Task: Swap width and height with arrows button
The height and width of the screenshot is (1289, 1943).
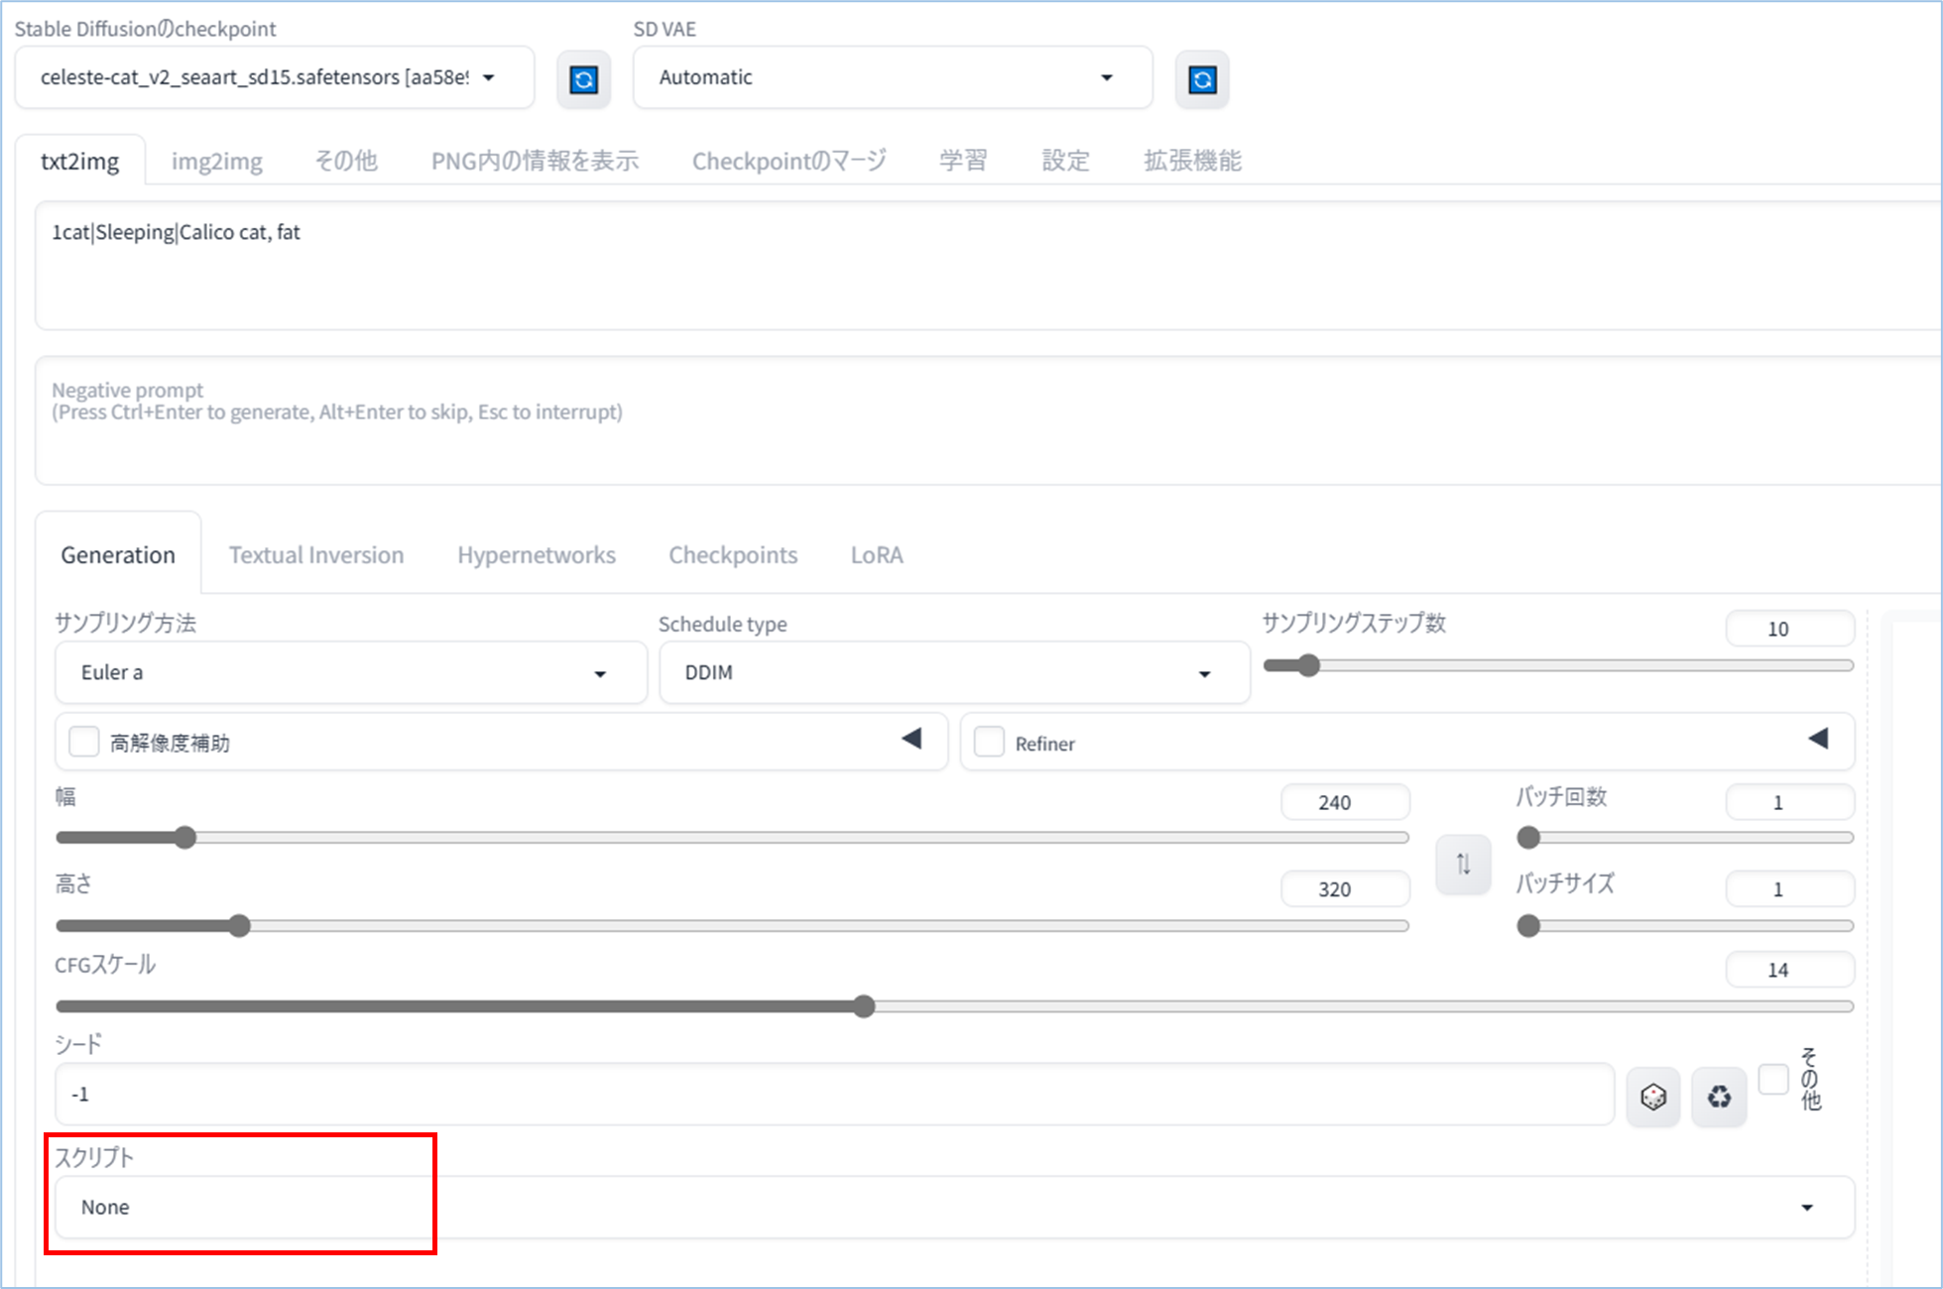Action: pos(1463,865)
